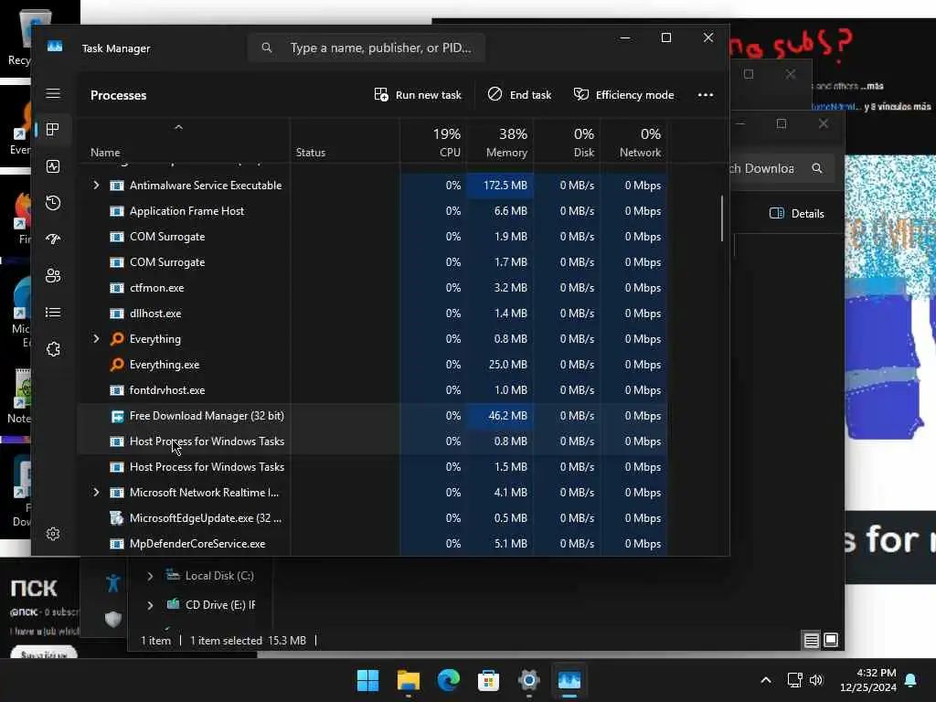The height and width of the screenshot is (702, 936).
Task: Show hidden icons in system tray
Action: coord(766,680)
